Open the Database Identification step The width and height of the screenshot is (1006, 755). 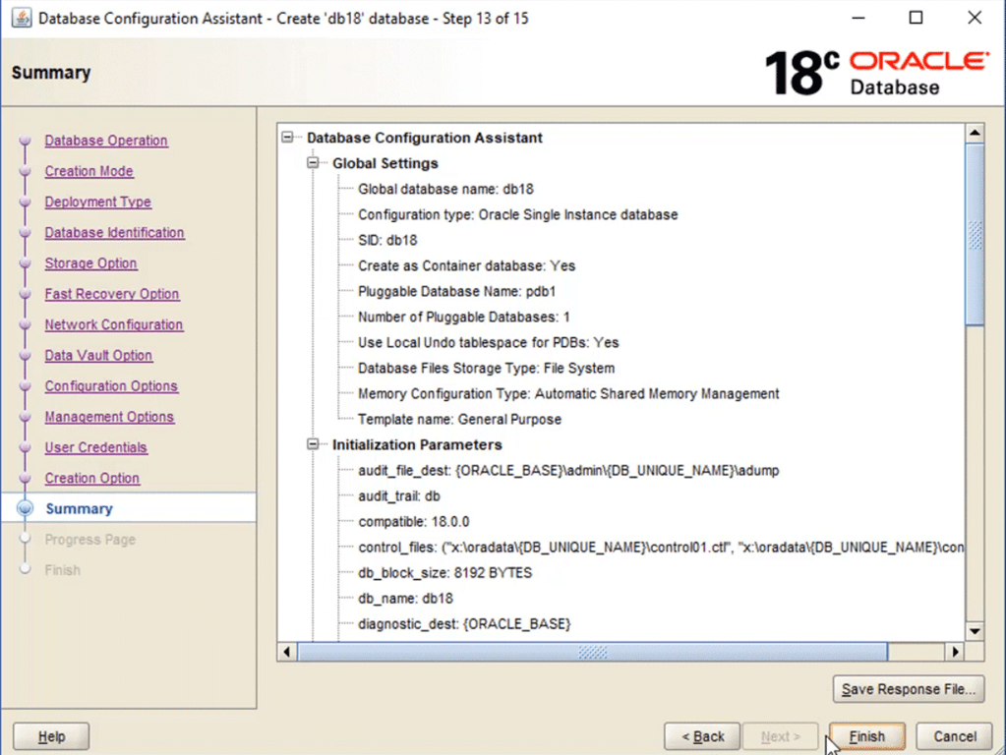(114, 233)
